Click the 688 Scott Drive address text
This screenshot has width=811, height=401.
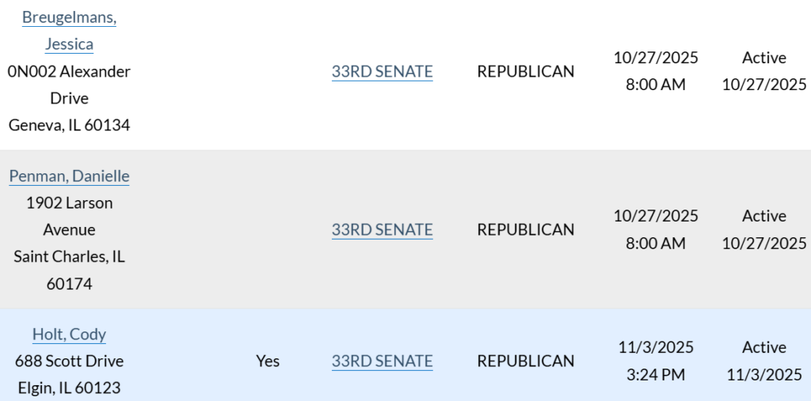pyautogui.click(x=69, y=361)
